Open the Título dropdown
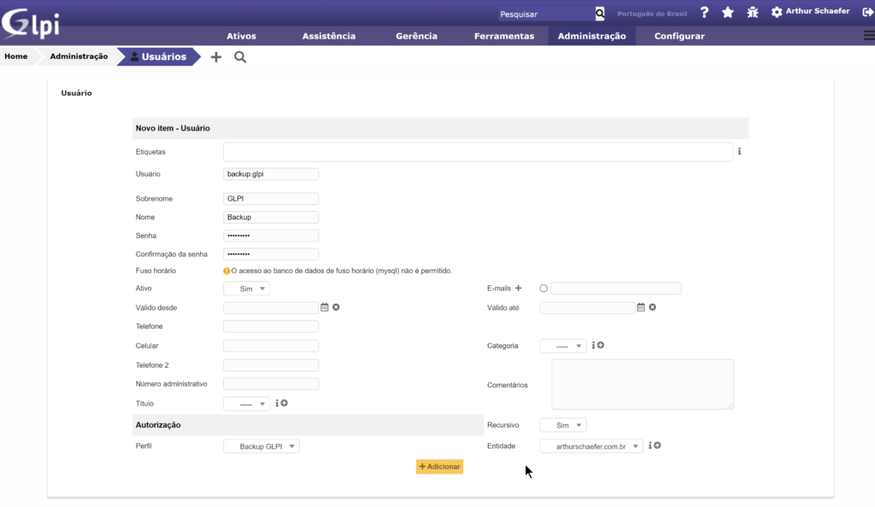This screenshot has height=507, width=875. pyautogui.click(x=247, y=404)
